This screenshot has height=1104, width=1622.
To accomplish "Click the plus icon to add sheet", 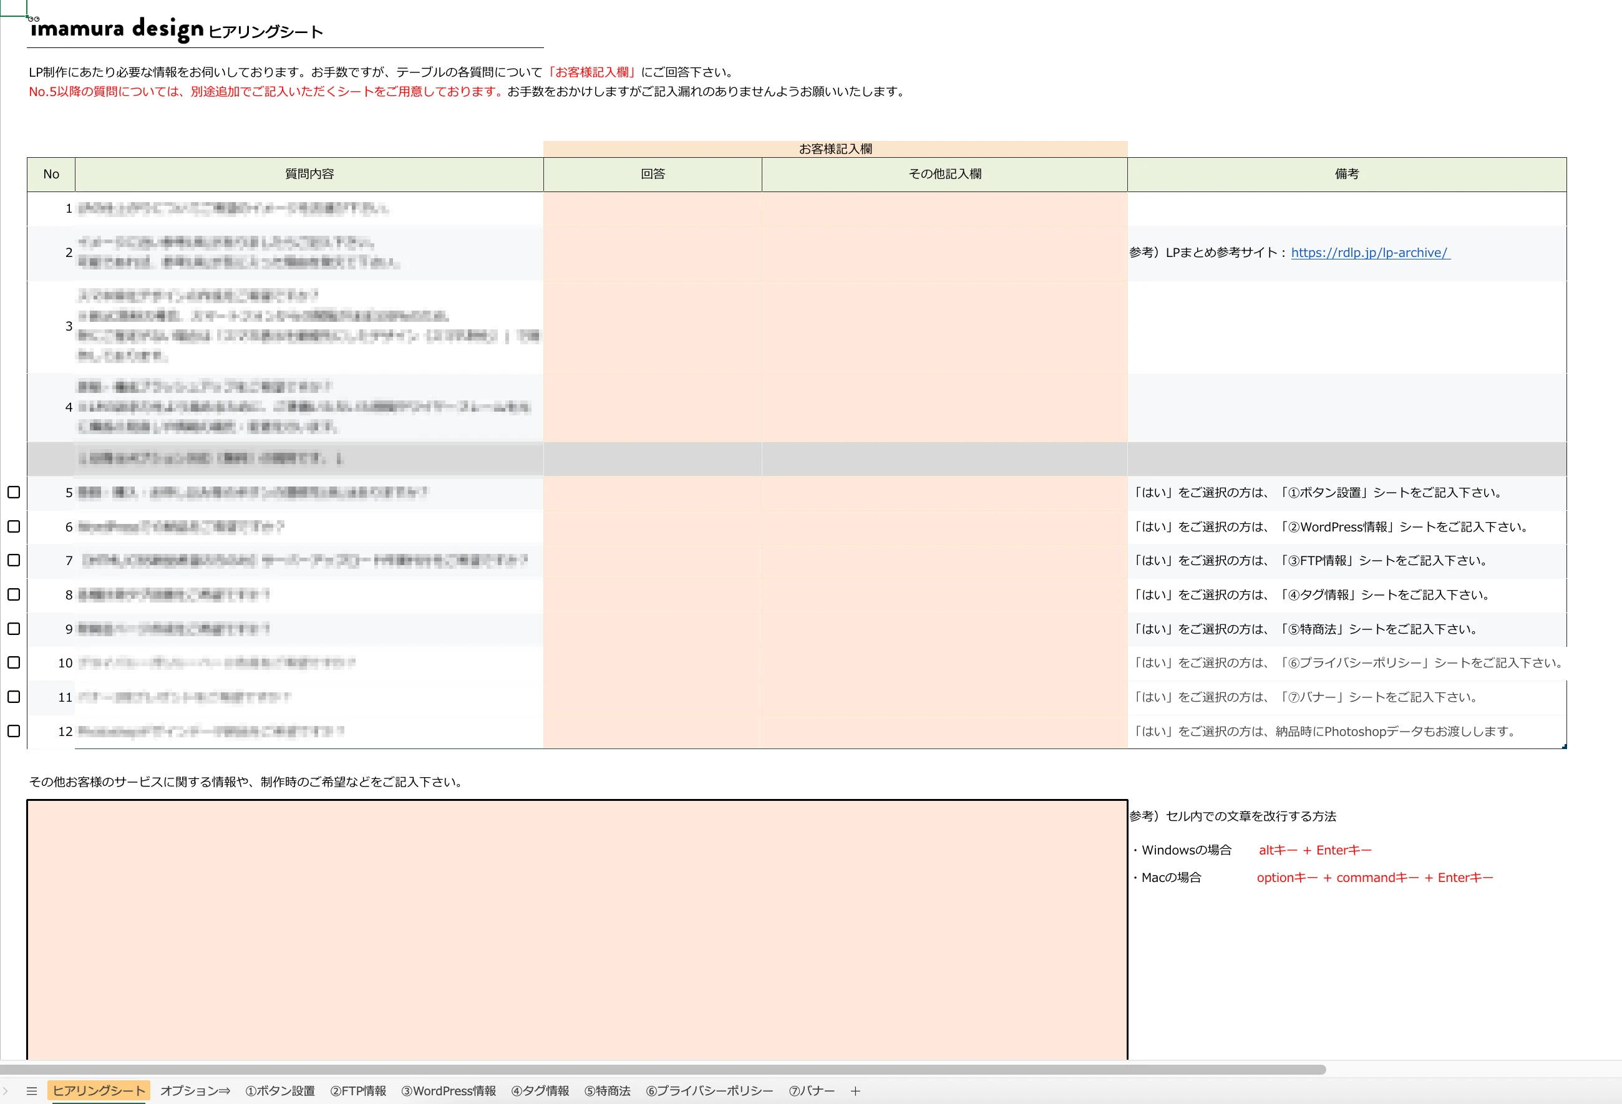I will click(855, 1091).
